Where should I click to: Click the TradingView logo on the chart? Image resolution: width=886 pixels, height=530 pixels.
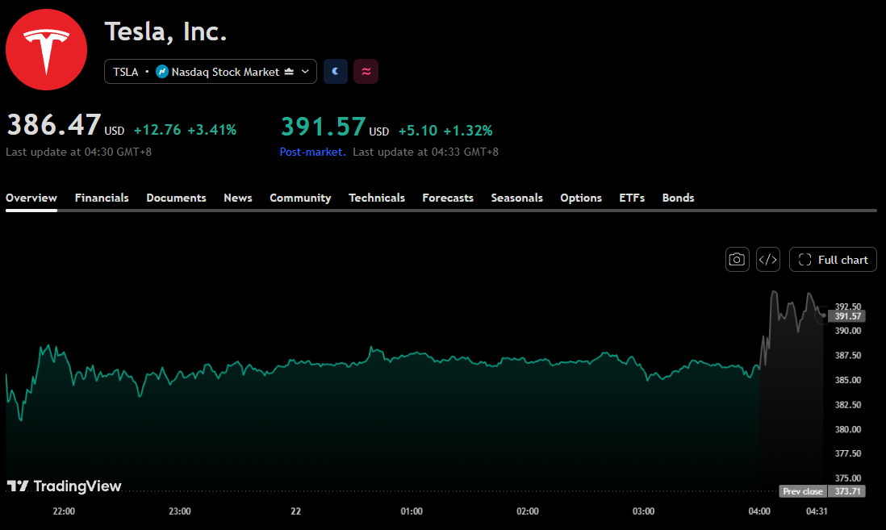click(64, 486)
